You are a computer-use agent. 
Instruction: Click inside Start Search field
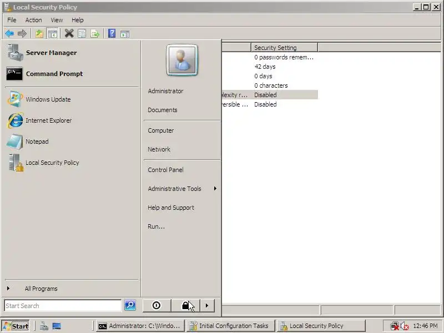point(63,306)
